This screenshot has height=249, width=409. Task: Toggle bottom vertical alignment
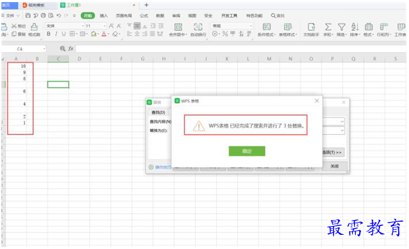pos(144,26)
